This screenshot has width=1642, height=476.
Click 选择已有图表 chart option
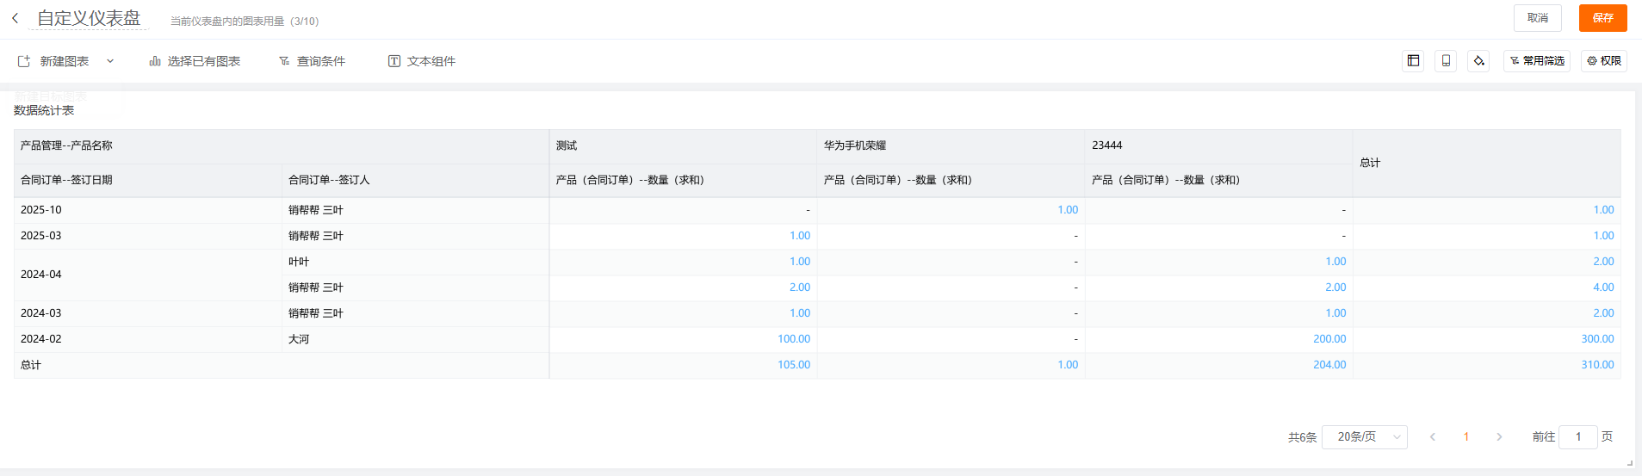click(x=195, y=61)
